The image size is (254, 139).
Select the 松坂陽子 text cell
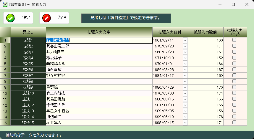[99, 58]
